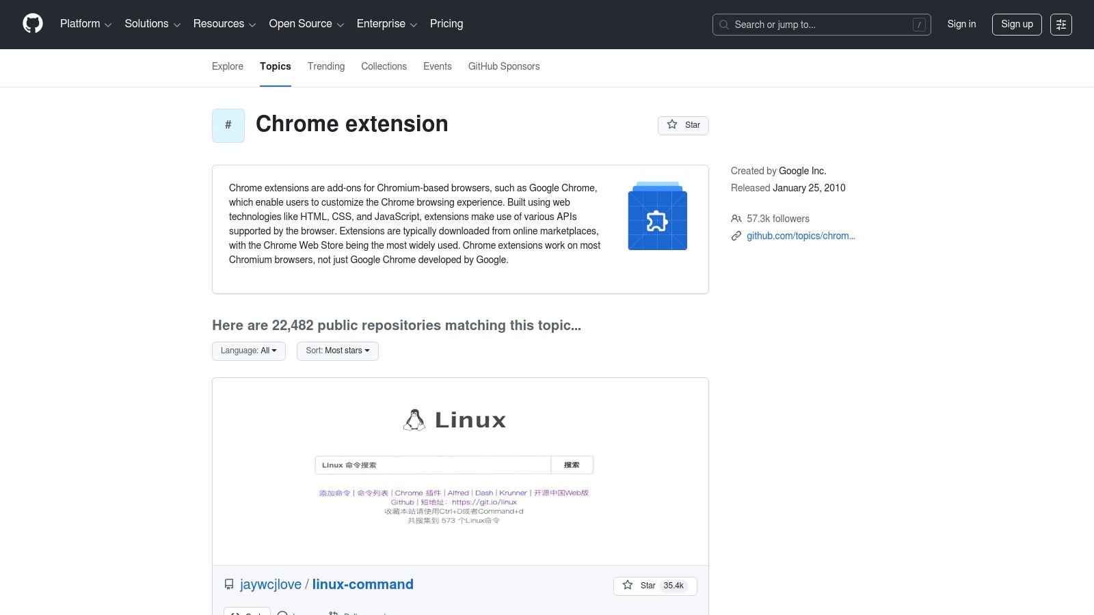Click the star outline icon in the topic Star button

[672, 125]
